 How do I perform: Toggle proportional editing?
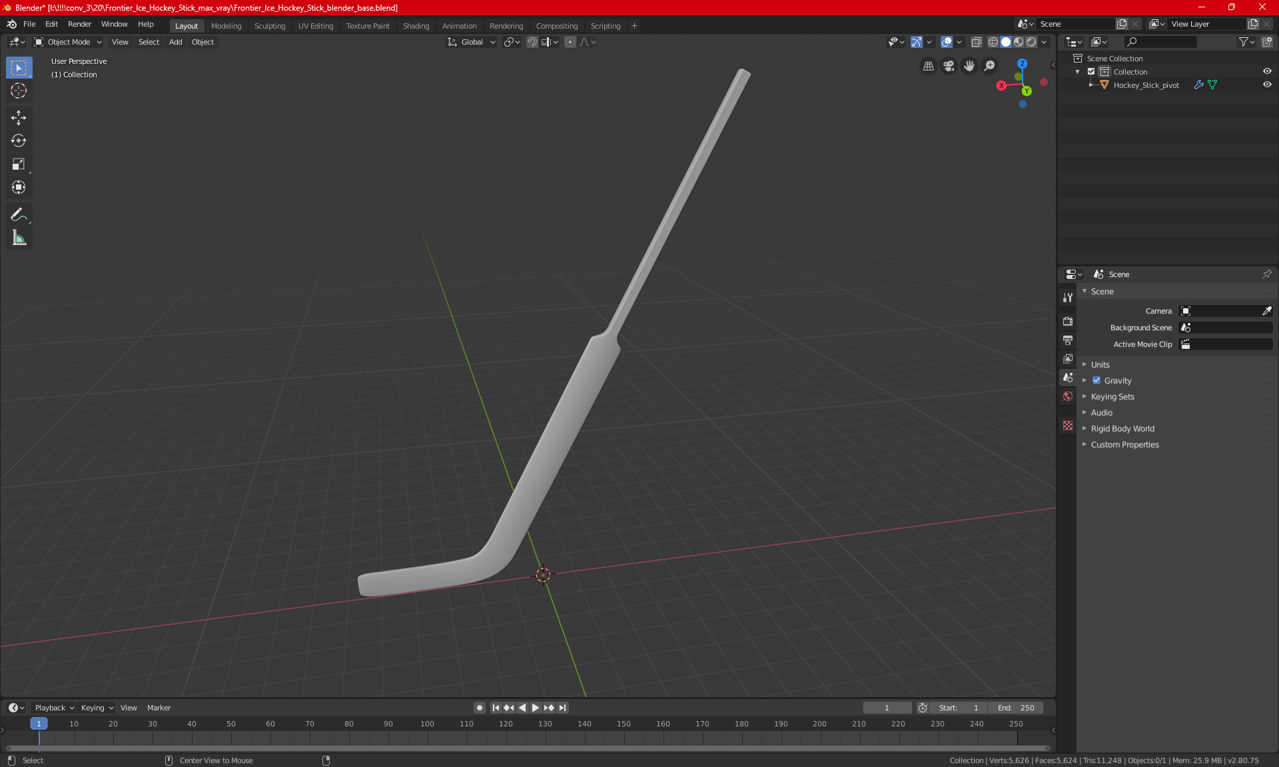click(x=570, y=42)
